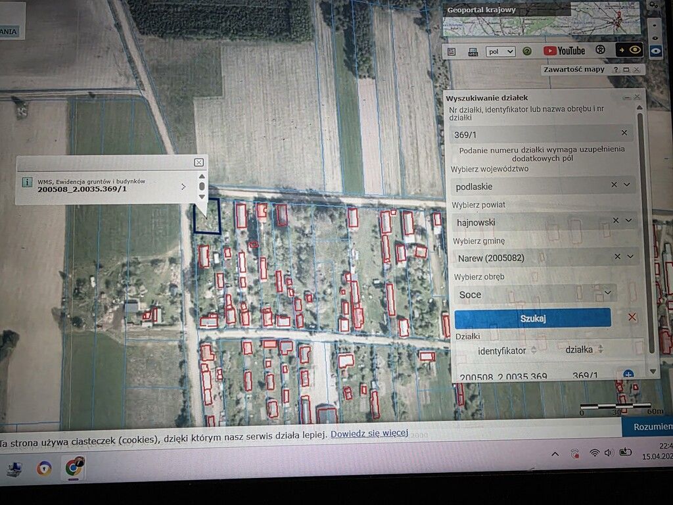Screen dimensions: 673x505
Task: Click the info icon in WMS popup
Action: click(27, 181)
